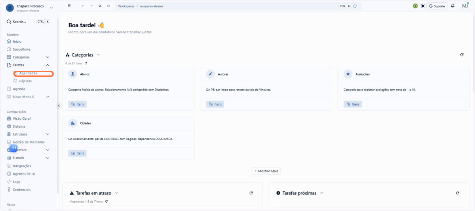
Task: Expand the Estrutura settings menu
Action: 48,134
